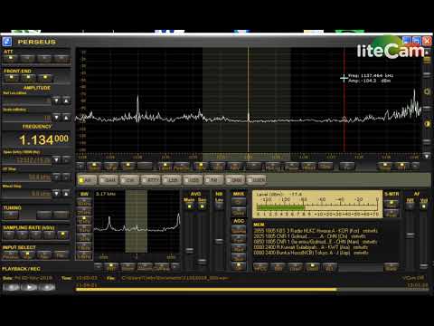The width and height of the screenshot is (434, 326).
Task: Select the first Sampling Rate button
Action: (8, 235)
